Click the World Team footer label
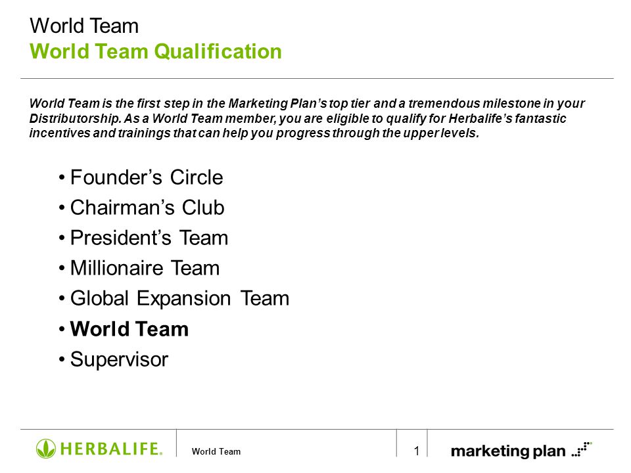Viewport: 631px width, 473px height. click(x=216, y=452)
